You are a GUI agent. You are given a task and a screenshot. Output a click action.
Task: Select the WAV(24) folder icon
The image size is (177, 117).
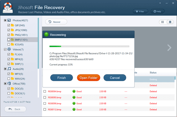[12, 79]
